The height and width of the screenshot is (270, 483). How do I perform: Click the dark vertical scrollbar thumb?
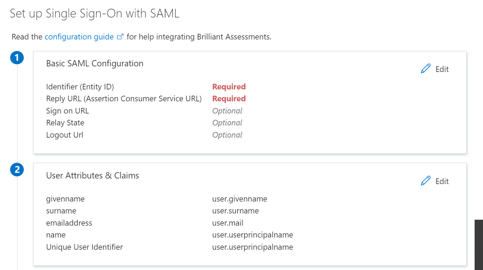point(479,245)
